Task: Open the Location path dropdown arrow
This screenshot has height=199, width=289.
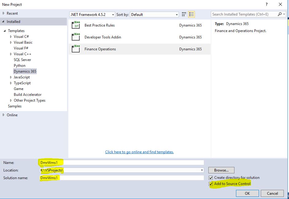Action: [202, 170]
